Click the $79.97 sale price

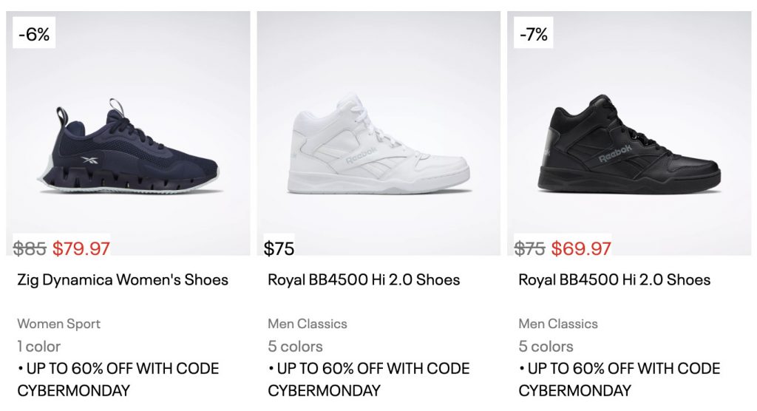pyautogui.click(x=81, y=248)
